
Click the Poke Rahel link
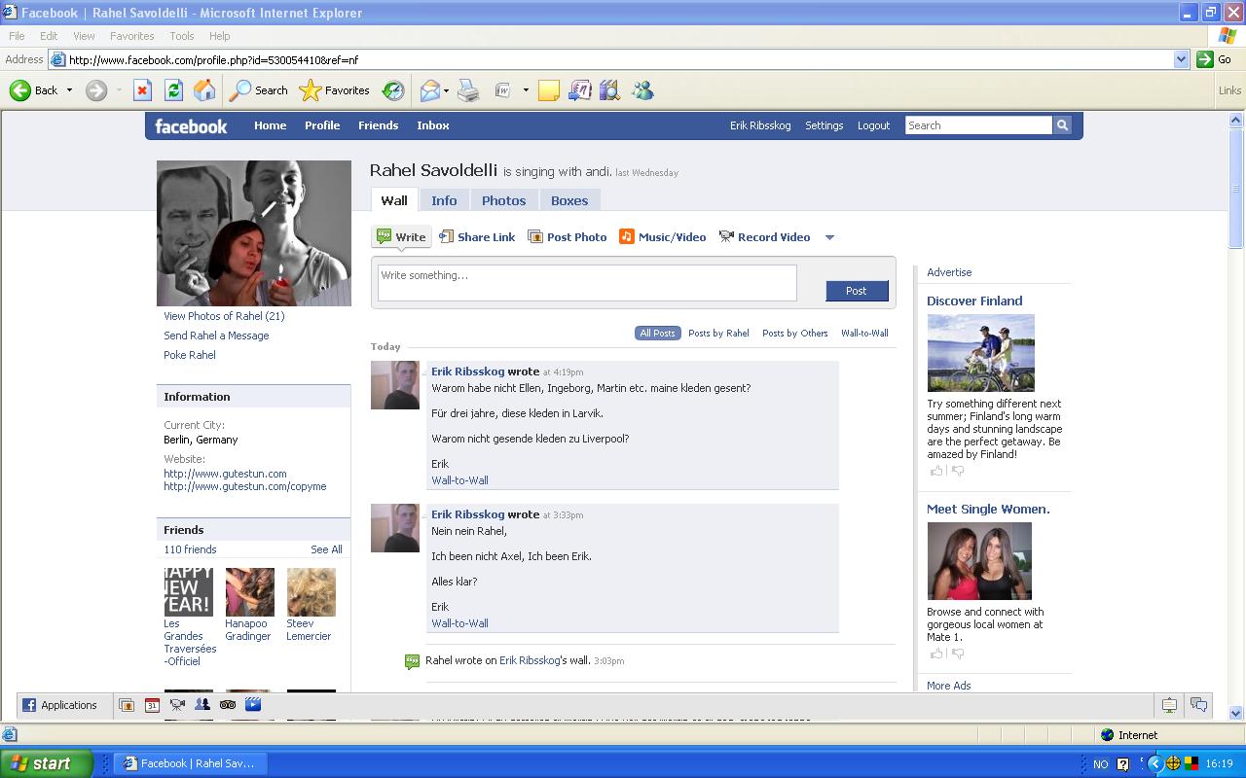(190, 355)
